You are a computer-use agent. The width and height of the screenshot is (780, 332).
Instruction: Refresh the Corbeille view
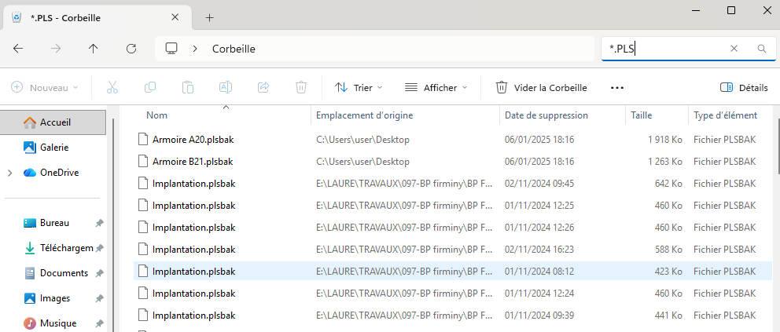tap(131, 49)
